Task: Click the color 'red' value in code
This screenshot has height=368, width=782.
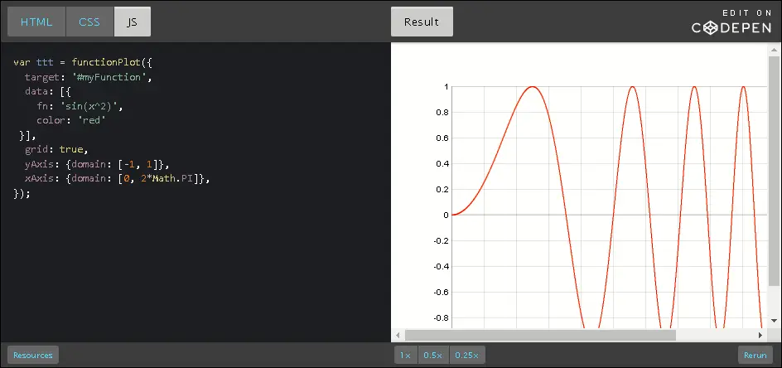Action: (92, 120)
